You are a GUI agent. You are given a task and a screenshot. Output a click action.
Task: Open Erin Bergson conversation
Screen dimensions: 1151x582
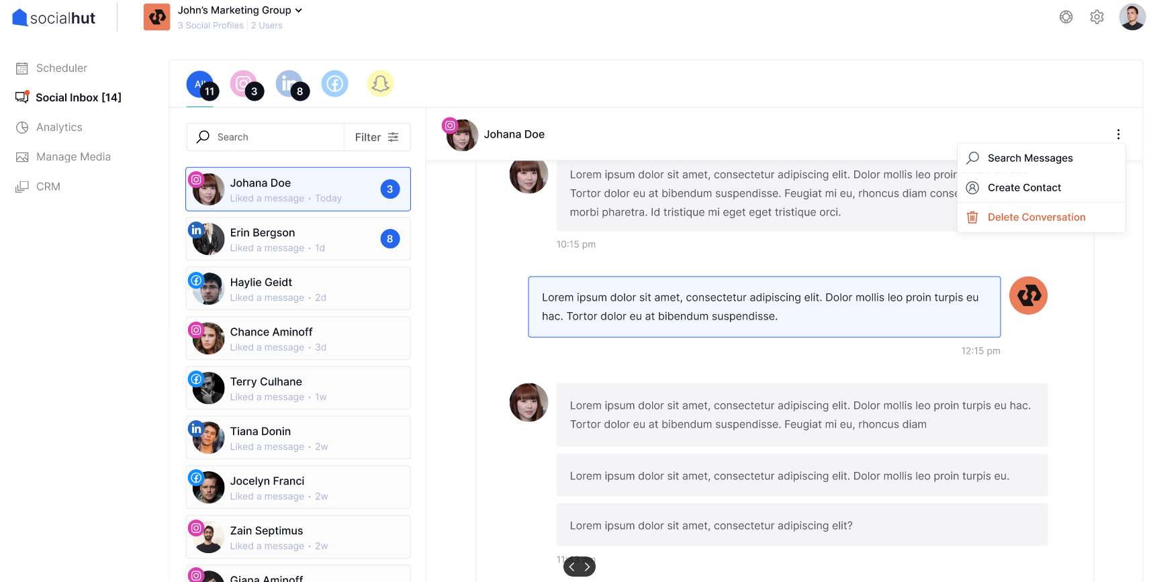point(297,239)
